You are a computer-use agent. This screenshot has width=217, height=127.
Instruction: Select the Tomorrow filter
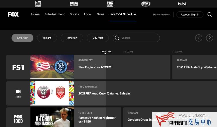click(x=72, y=38)
